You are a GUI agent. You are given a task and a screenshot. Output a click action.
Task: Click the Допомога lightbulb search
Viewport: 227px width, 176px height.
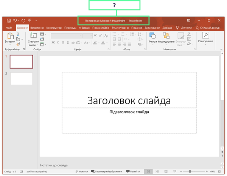pos(184,28)
